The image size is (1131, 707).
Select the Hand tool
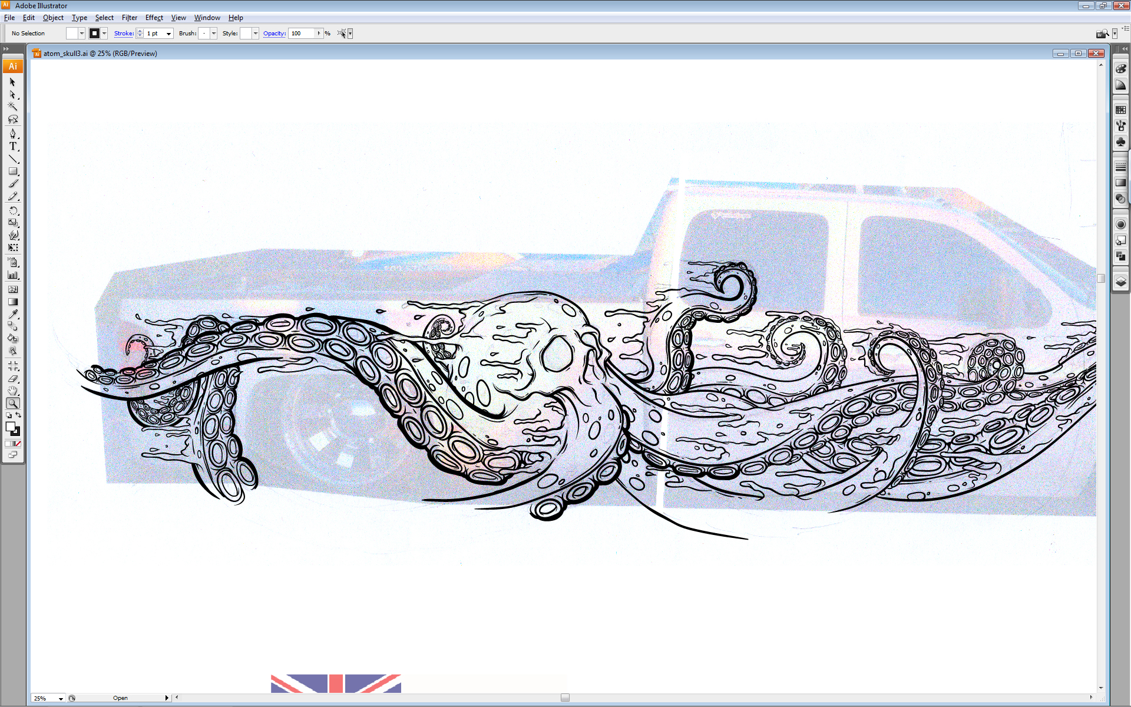coord(12,391)
